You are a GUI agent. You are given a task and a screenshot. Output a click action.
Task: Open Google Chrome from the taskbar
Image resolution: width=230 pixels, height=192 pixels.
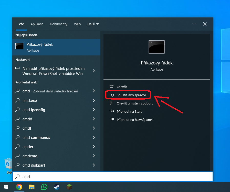[19, 187]
